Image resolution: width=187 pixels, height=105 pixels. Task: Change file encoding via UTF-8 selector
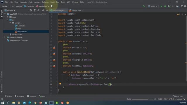point(172,99)
